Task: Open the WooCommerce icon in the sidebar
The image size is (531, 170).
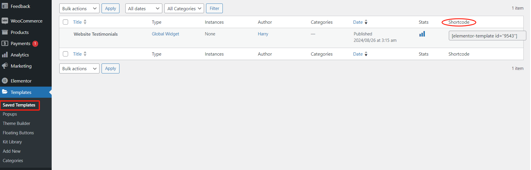Action: 5,21
